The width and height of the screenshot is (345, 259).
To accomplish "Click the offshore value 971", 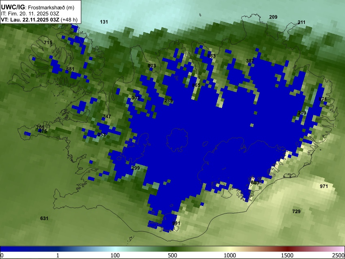I will tap(323, 186).
